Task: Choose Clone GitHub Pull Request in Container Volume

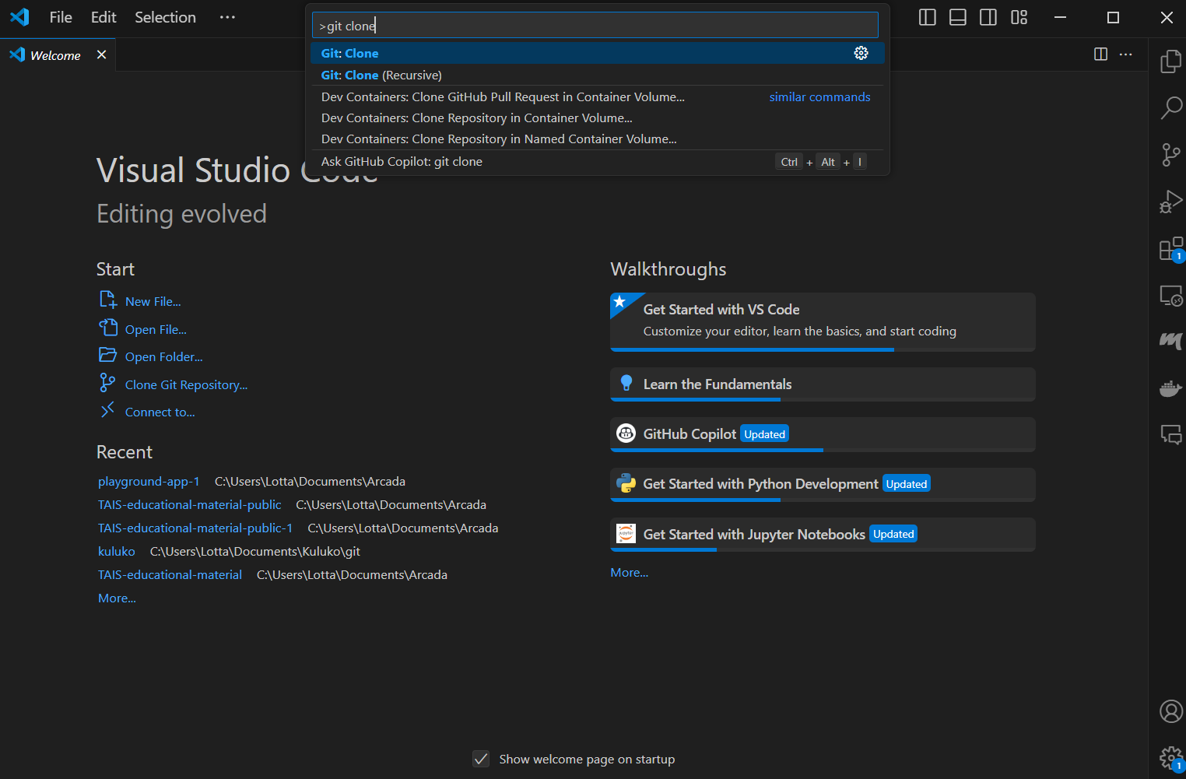Action: click(597, 96)
